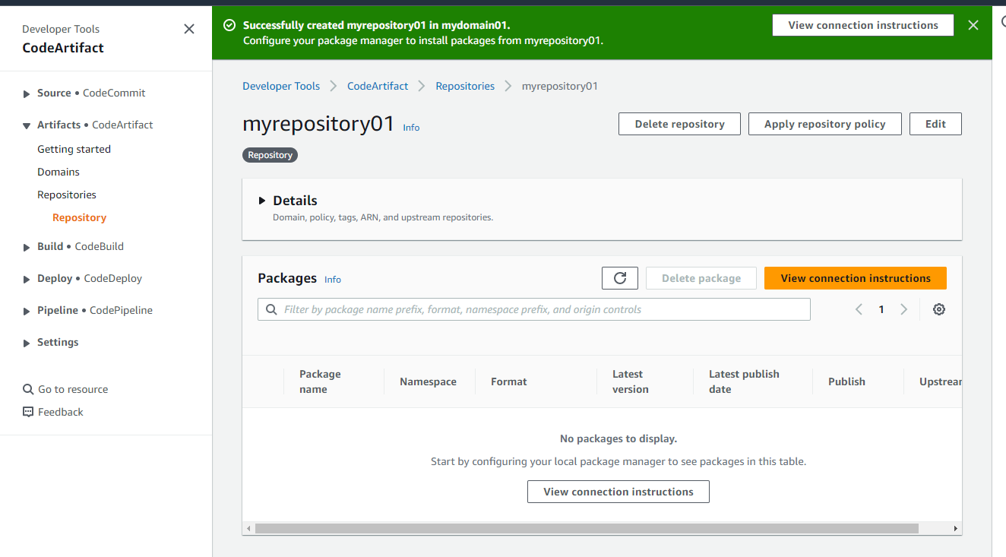The height and width of the screenshot is (557, 1006).
Task: Expand the Build CodeBuild section
Action: click(x=28, y=247)
